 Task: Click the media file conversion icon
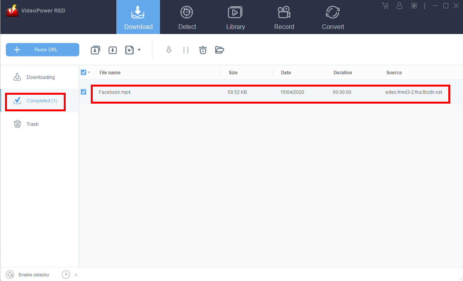click(x=130, y=50)
